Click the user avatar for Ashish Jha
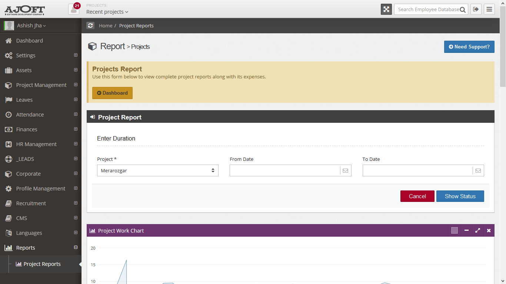This screenshot has width=506, height=284. click(x=9, y=26)
